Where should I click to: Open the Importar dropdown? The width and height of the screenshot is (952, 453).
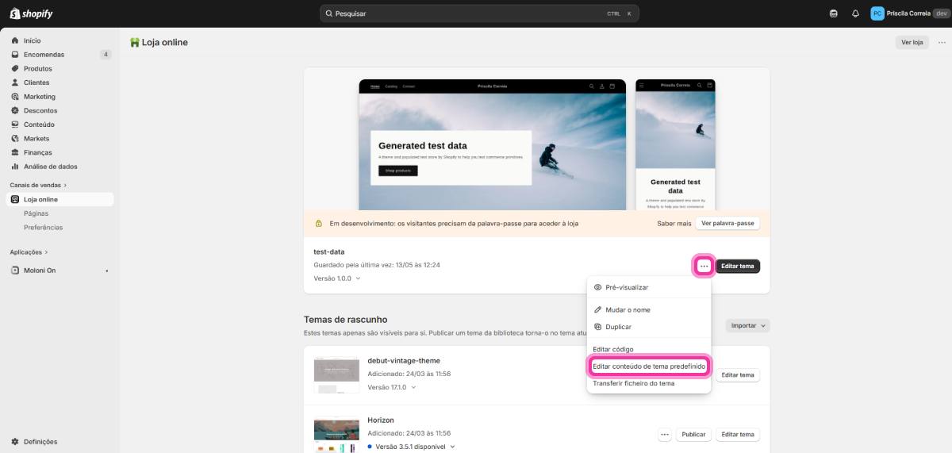click(x=748, y=325)
